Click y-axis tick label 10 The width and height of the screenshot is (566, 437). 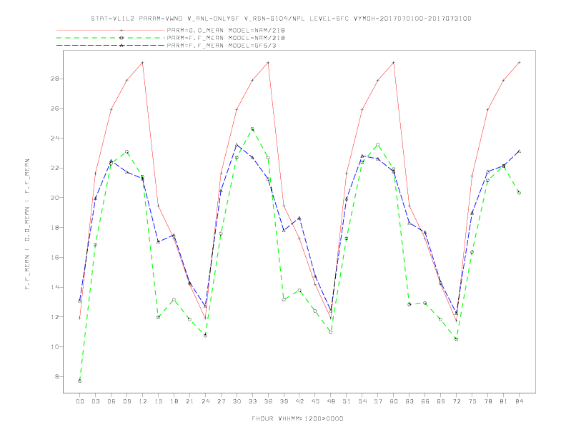56,347
